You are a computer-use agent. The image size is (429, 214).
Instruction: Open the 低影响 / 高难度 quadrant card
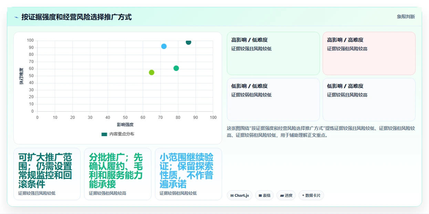[x=369, y=100]
